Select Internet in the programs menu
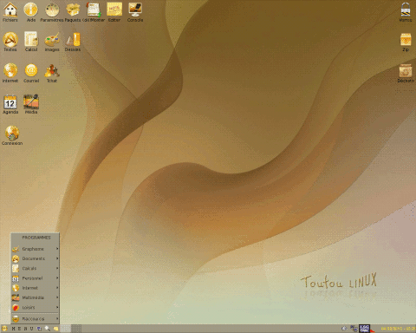This screenshot has height=333, width=416. pyautogui.click(x=36, y=288)
